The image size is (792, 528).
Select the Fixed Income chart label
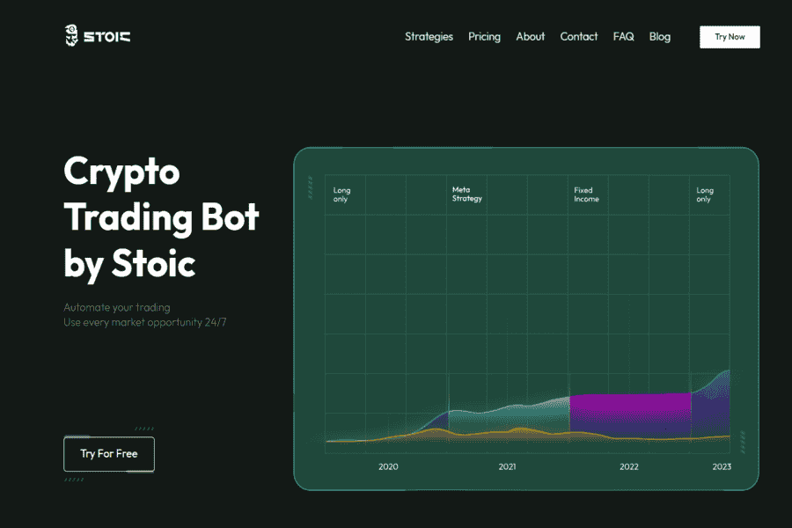(x=586, y=194)
